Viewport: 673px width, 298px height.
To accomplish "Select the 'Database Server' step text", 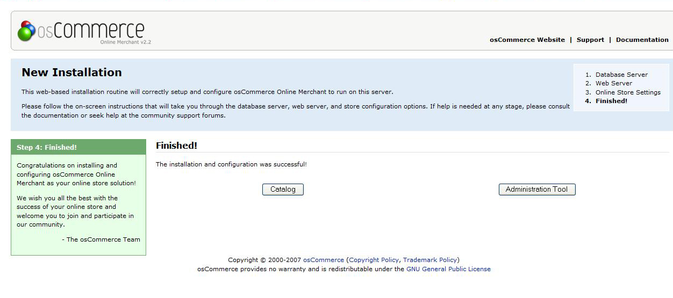I will pyautogui.click(x=621, y=75).
